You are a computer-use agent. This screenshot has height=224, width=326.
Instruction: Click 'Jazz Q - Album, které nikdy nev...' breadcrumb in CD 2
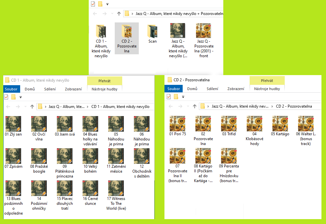[x=240, y=106]
